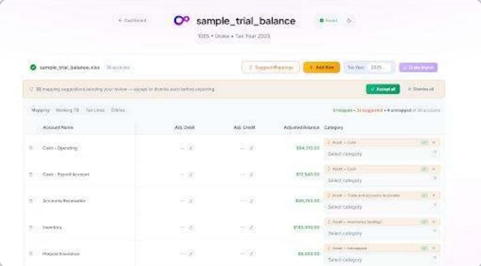Click the Adj. Credit column header
Image resolution: width=481 pixels, height=266 pixels.
coord(244,127)
